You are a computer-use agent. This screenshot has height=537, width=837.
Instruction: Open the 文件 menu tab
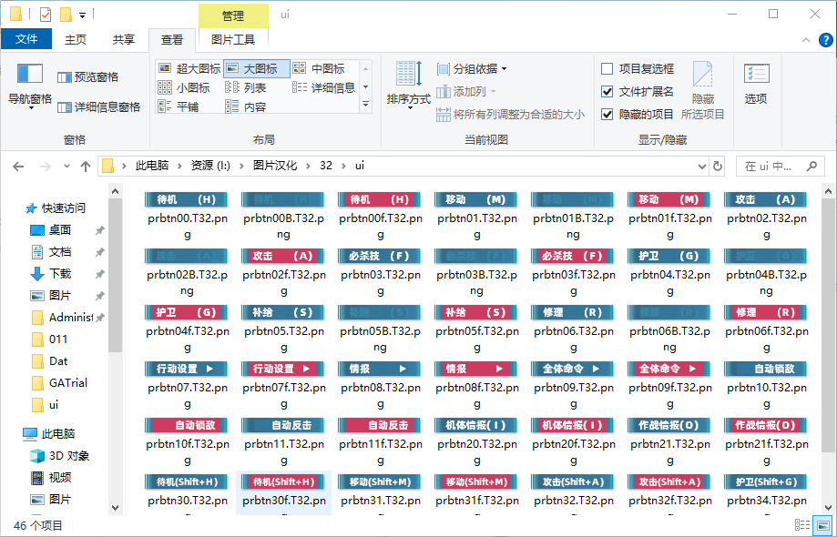click(x=26, y=39)
